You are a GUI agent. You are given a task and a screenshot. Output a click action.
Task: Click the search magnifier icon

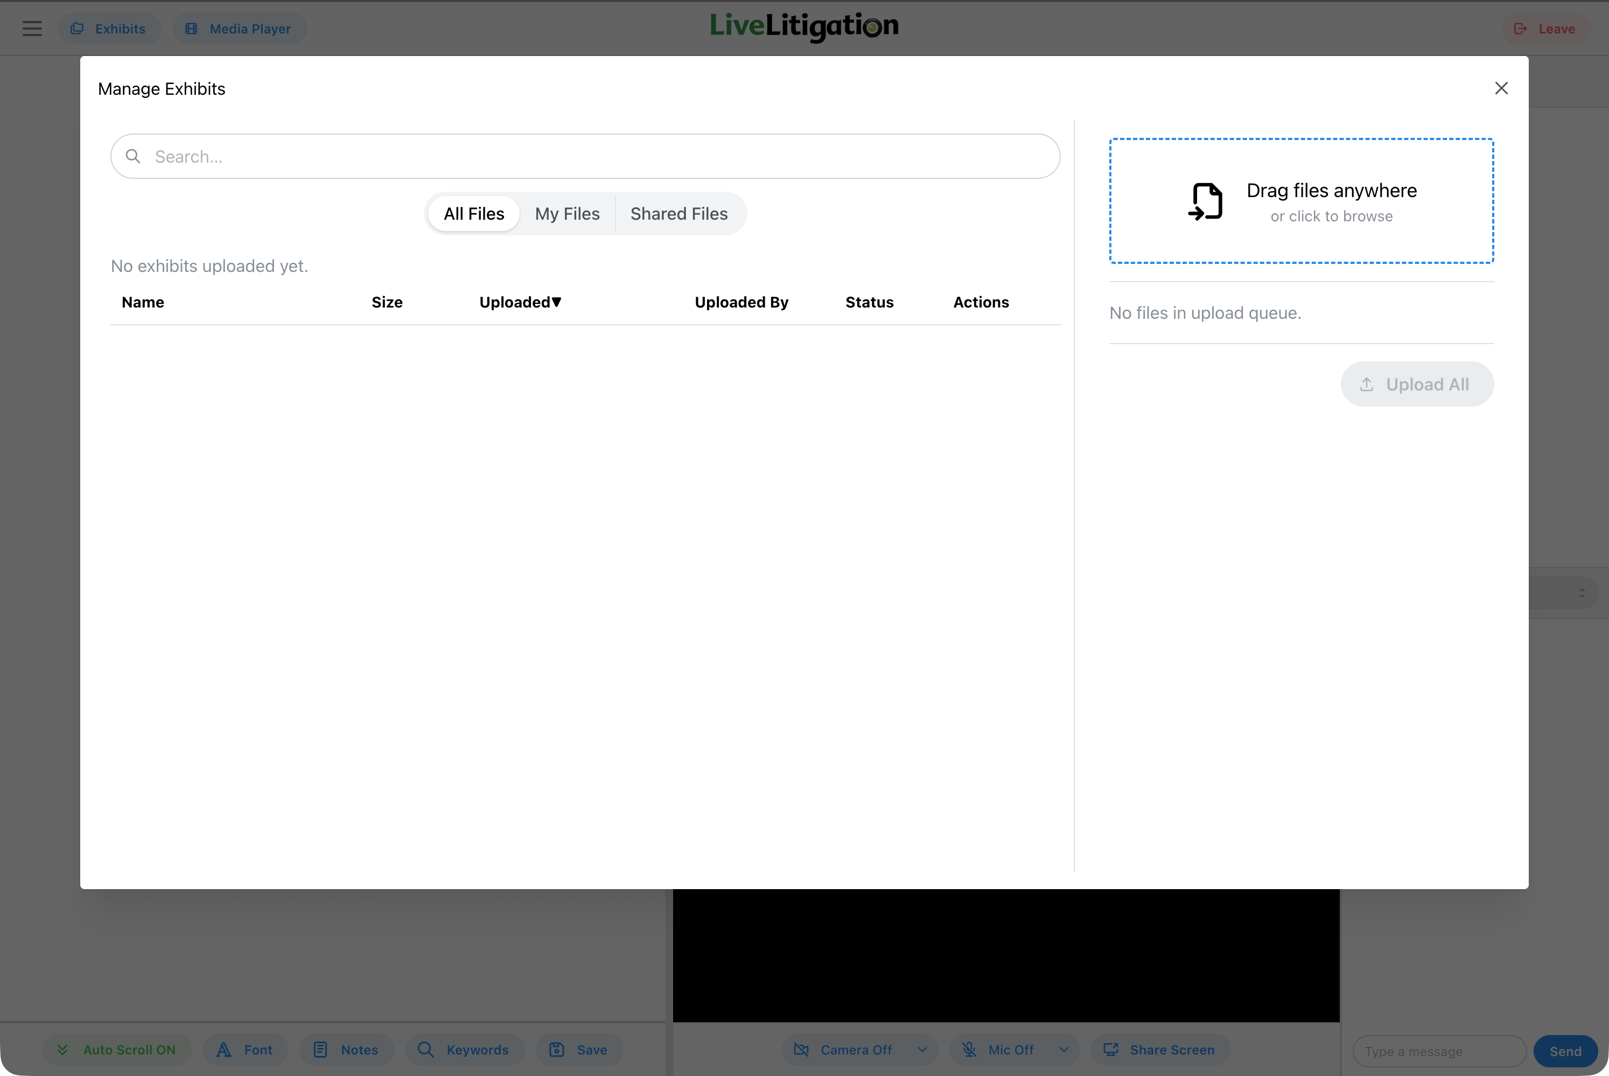133,157
